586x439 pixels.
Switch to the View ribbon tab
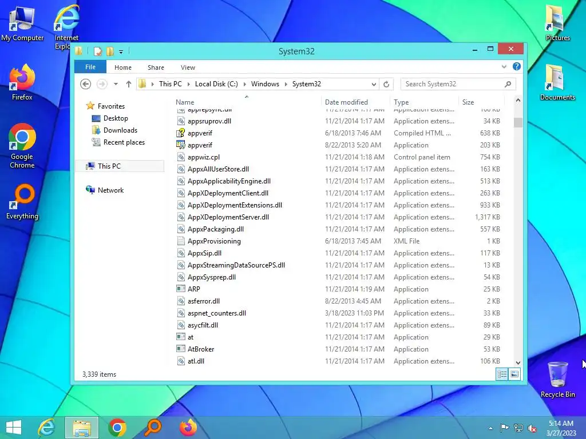(x=188, y=67)
